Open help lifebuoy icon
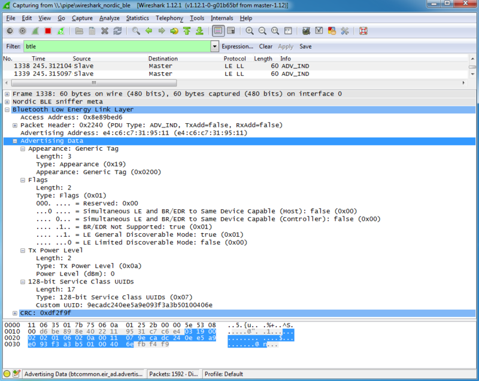 pos(363,31)
